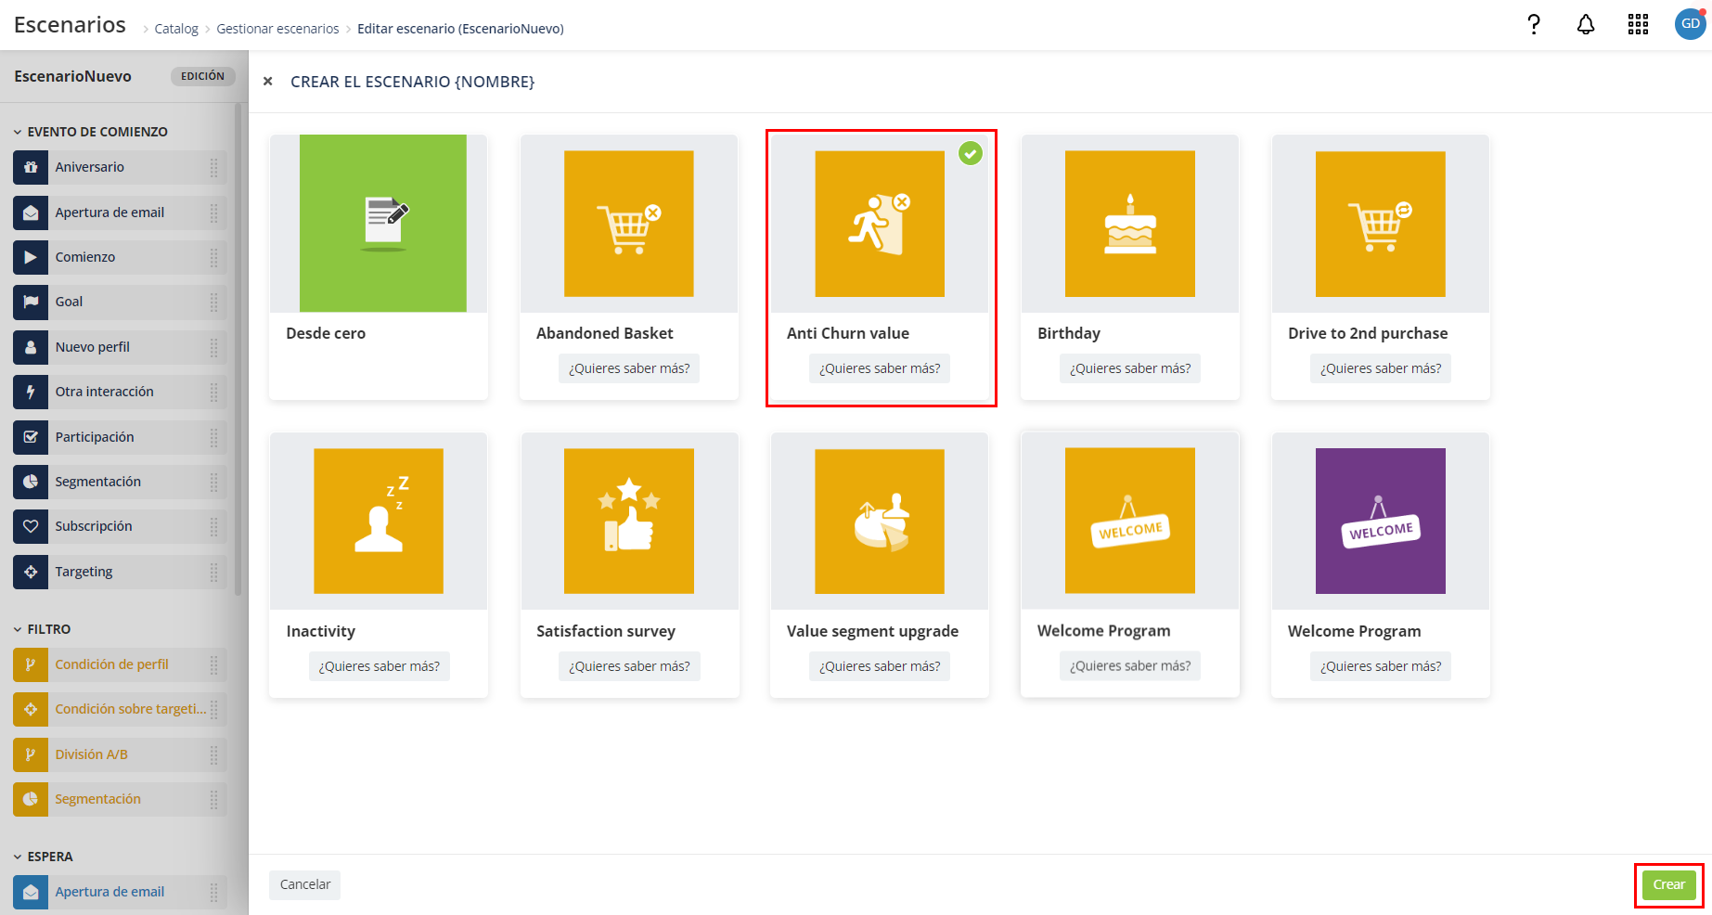
Task: Click ¿Quieres saber más? under Anti Churn value
Action: coord(880,368)
